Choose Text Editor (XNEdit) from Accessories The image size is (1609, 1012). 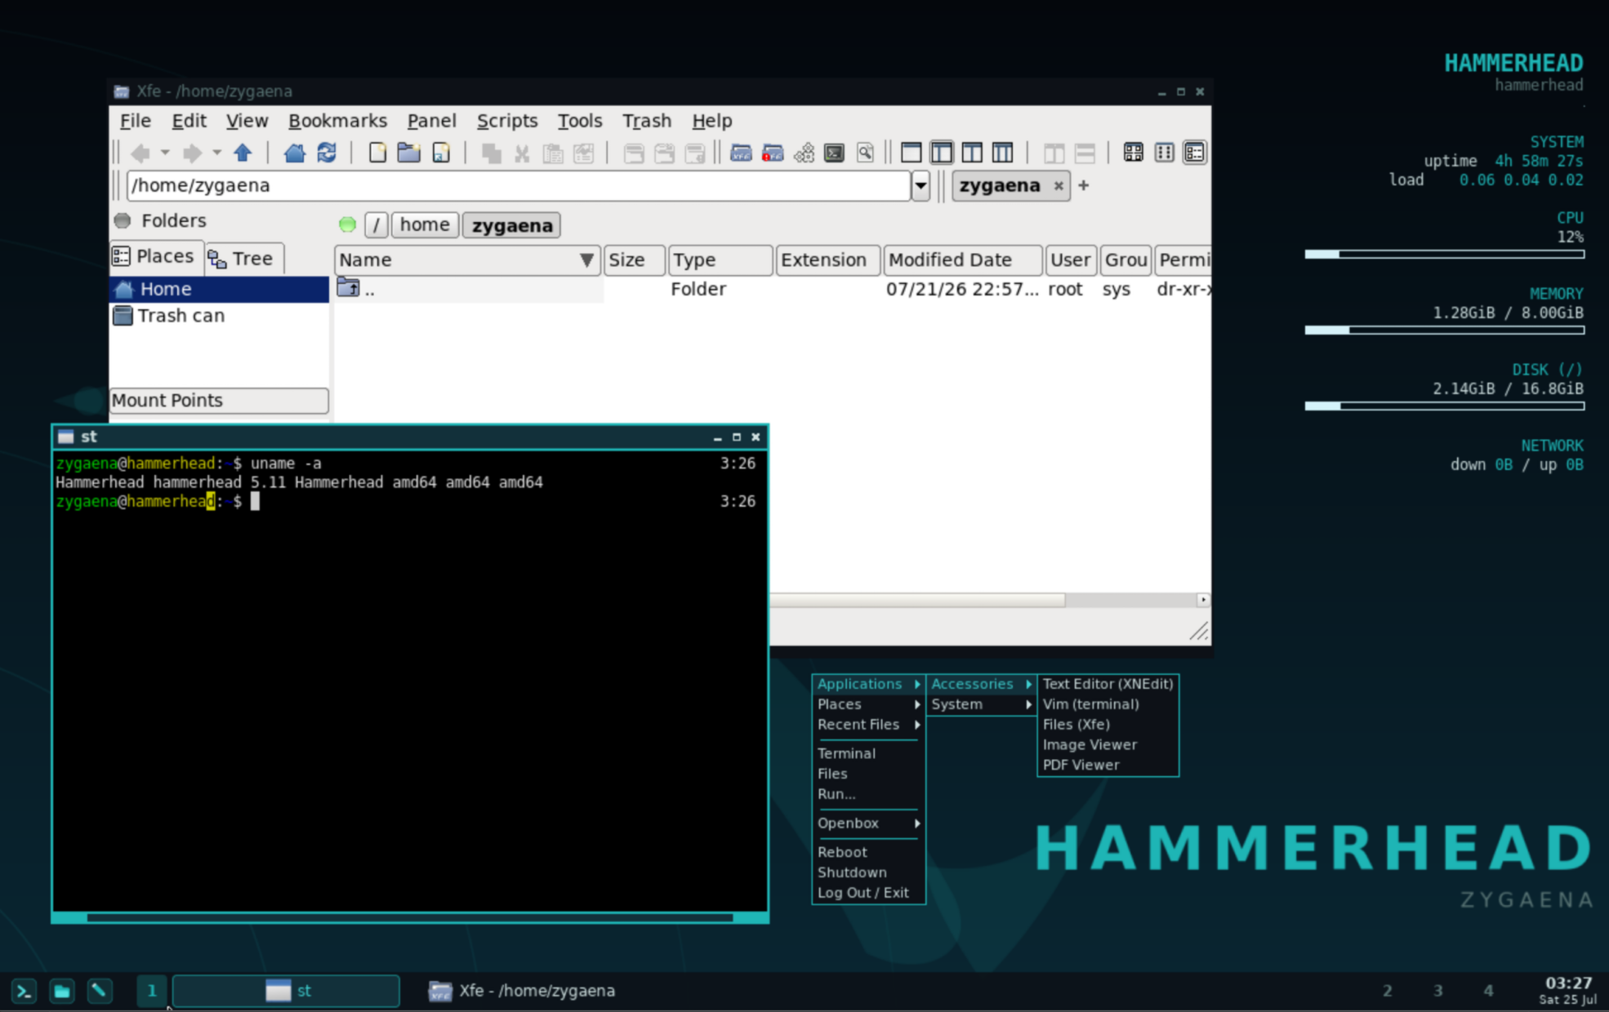click(1108, 684)
